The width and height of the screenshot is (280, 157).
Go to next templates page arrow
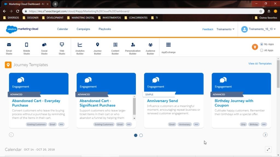tap(265, 135)
